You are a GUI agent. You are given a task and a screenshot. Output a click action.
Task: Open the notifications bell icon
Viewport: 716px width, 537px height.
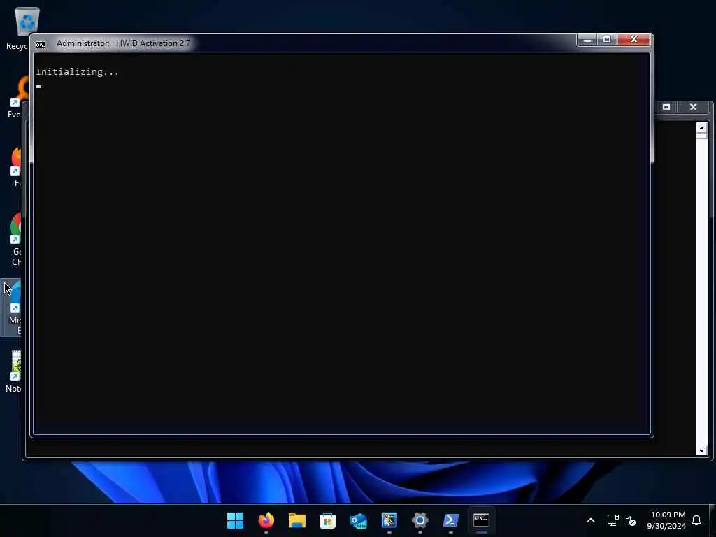click(x=696, y=520)
